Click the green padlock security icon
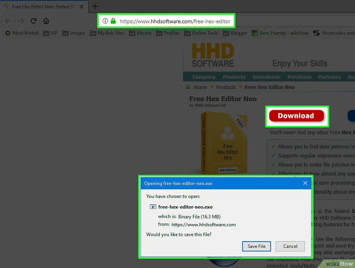 (113, 21)
